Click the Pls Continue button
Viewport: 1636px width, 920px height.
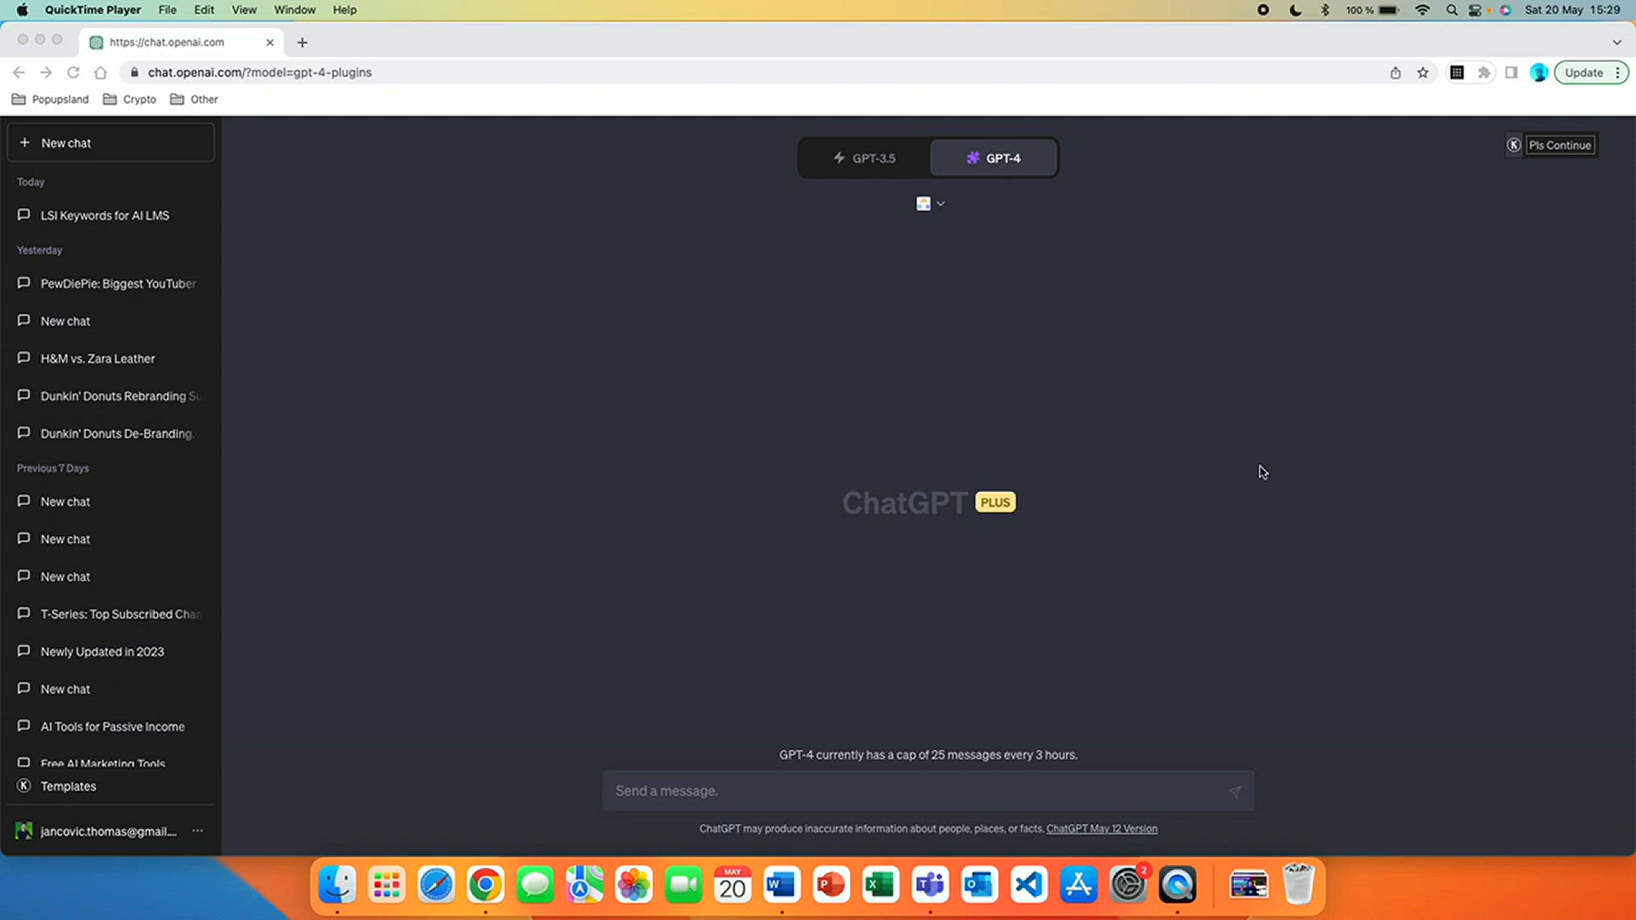[1560, 145]
